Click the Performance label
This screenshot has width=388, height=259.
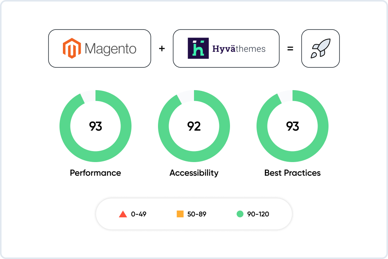95,173
